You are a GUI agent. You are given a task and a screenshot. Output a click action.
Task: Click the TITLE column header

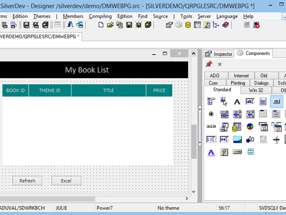click(x=108, y=90)
